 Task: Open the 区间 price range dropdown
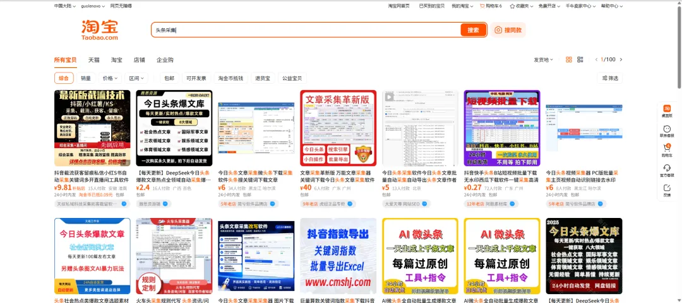(136, 78)
